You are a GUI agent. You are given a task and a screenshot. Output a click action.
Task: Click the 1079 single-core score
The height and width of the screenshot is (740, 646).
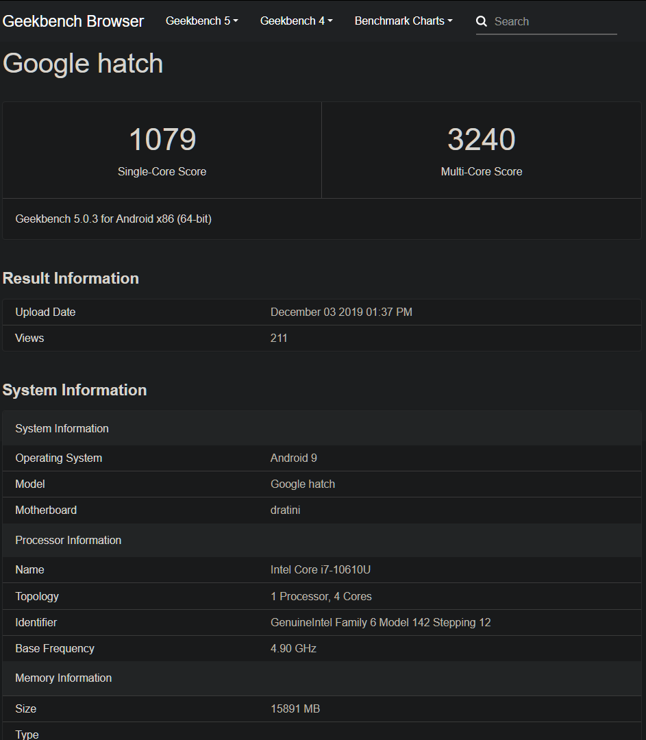[162, 139]
